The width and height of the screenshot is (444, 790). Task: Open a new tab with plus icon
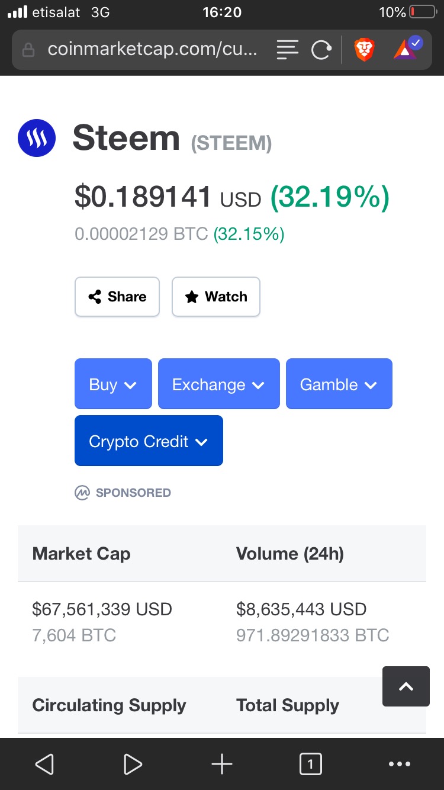click(x=222, y=764)
